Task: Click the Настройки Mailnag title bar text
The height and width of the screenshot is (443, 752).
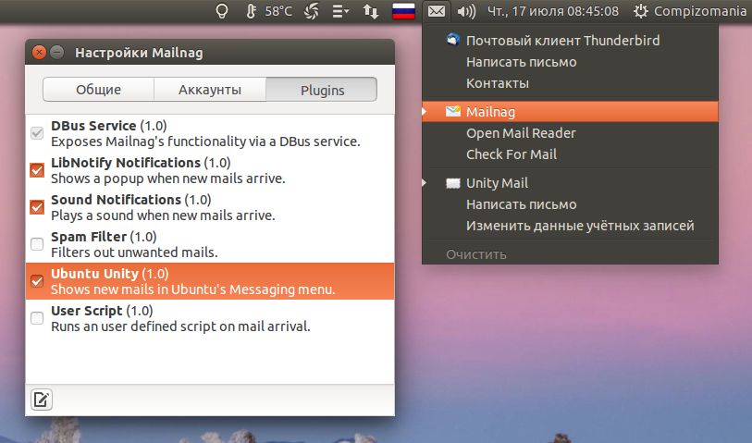Action: click(x=139, y=53)
